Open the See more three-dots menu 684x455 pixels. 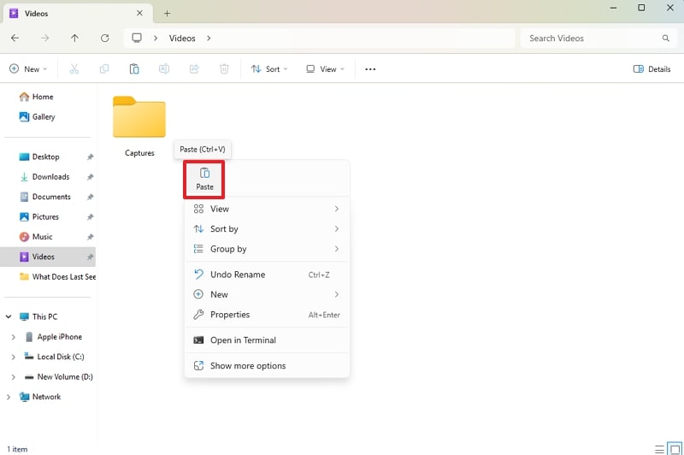[370, 69]
